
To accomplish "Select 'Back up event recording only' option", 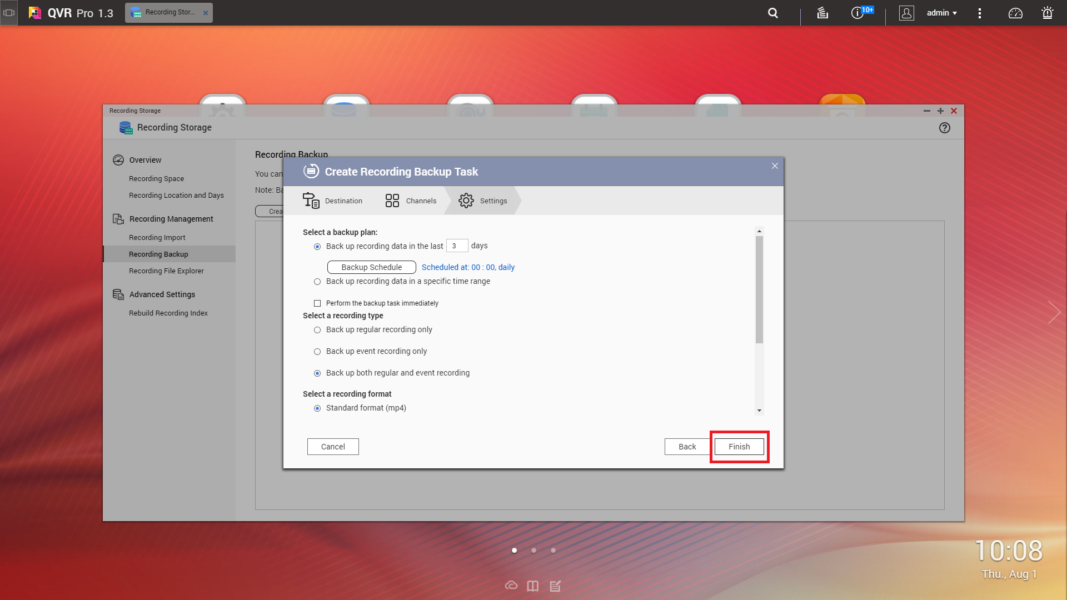I will pos(317,352).
